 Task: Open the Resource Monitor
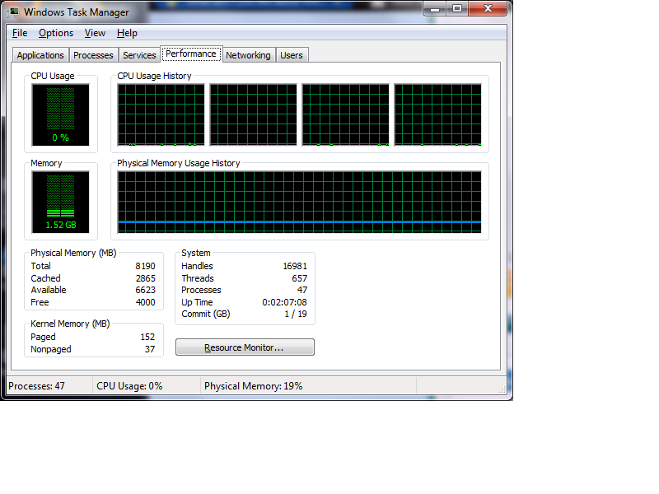[245, 347]
